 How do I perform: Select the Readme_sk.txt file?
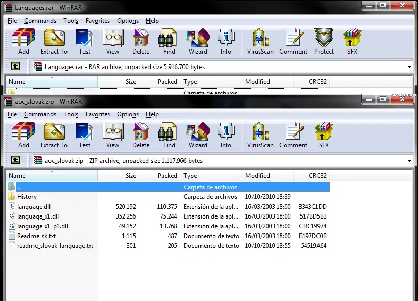[168, 236]
